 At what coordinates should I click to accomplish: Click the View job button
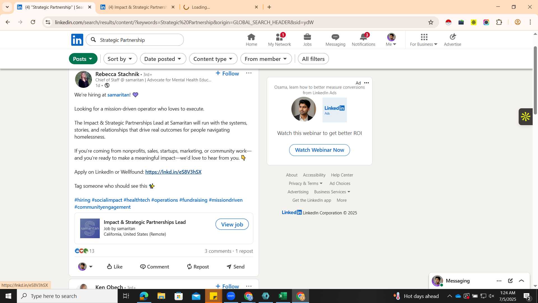click(232, 224)
